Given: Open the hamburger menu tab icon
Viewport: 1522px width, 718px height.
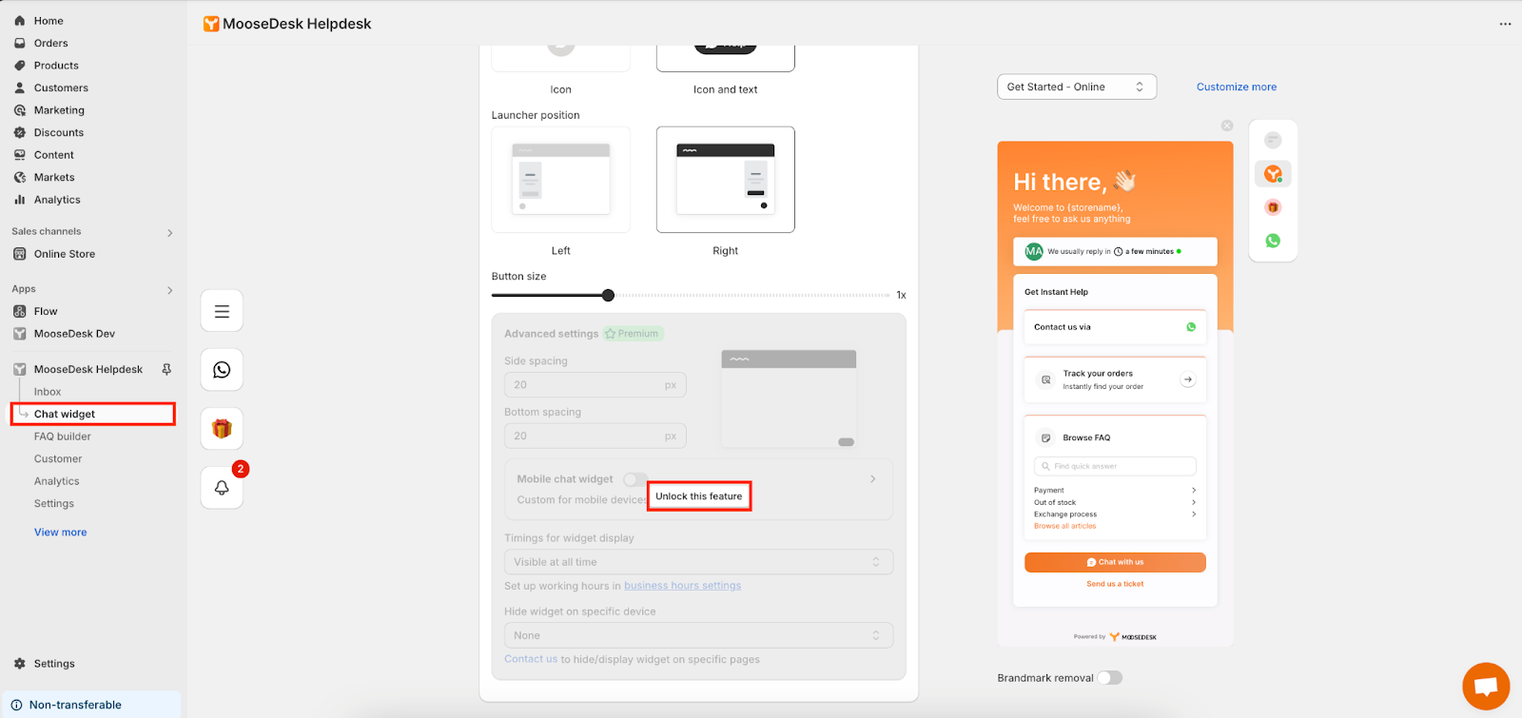Looking at the screenshot, I should [x=222, y=311].
